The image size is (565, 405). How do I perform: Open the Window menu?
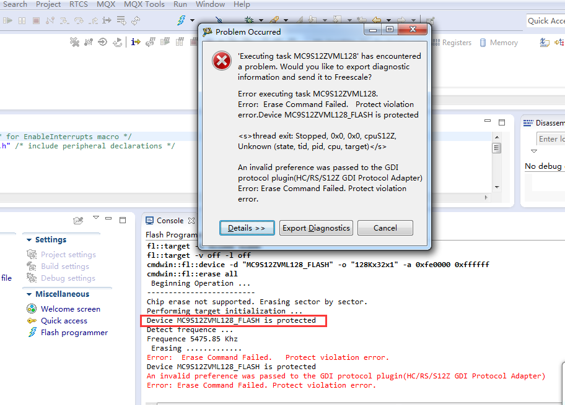point(210,4)
